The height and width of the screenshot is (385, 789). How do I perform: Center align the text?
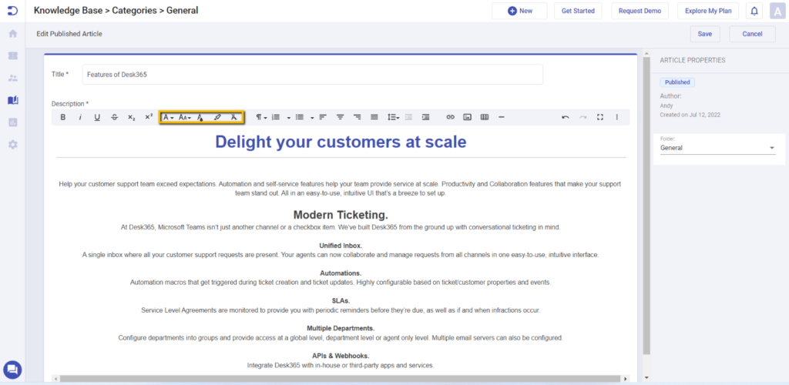coord(340,117)
